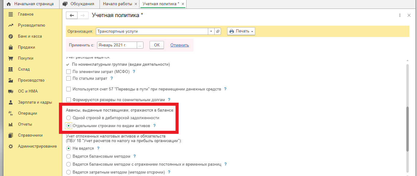The height and width of the screenshot is (176, 417).
Task: Open the Администрирование gear section
Action: (37, 146)
